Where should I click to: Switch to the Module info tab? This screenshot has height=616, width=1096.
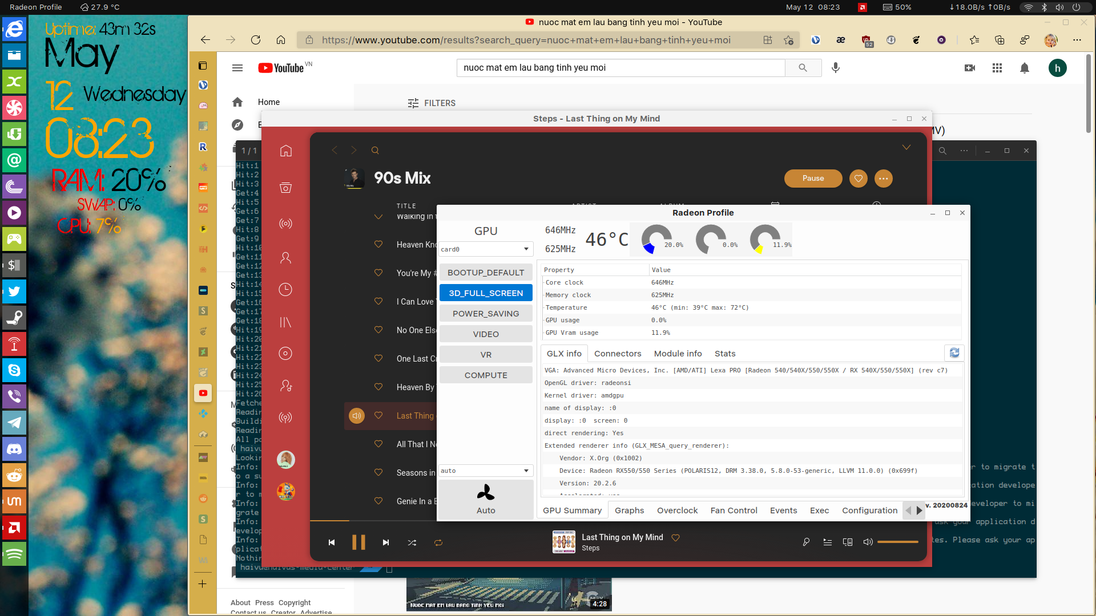(x=678, y=354)
